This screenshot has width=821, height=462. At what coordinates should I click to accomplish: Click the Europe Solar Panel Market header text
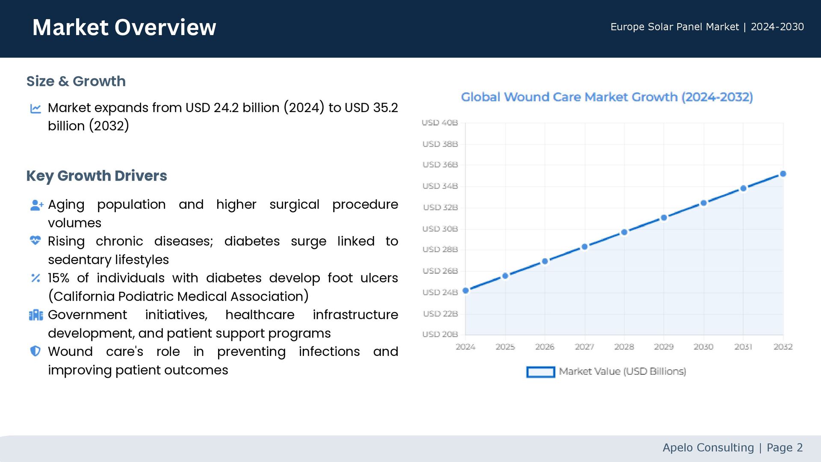click(707, 27)
